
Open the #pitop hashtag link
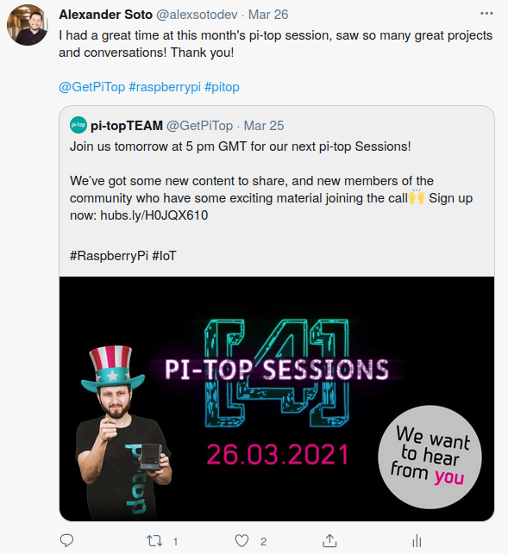[222, 87]
